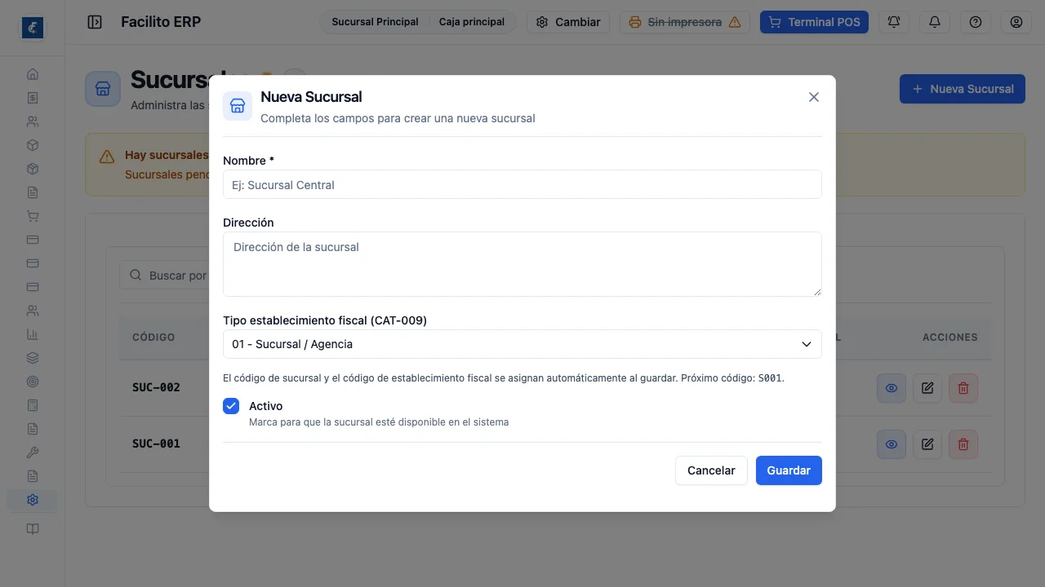Open the user profile icon

(x=1016, y=22)
